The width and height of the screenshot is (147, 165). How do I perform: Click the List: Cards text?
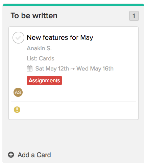[41, 58]
